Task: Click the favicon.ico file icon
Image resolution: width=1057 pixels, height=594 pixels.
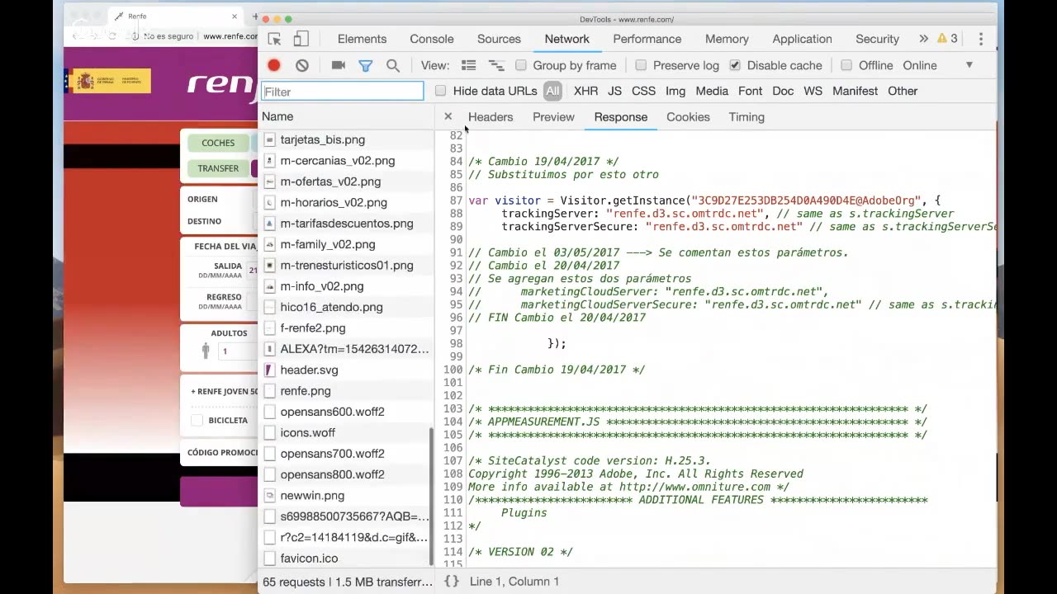Action: (x=269, y=559)
